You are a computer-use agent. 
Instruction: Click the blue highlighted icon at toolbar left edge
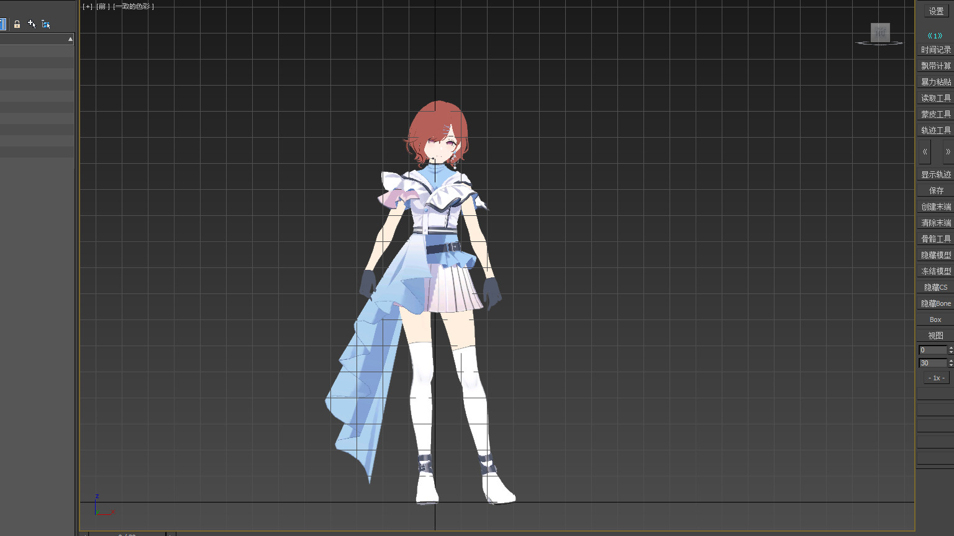(2, 24)
